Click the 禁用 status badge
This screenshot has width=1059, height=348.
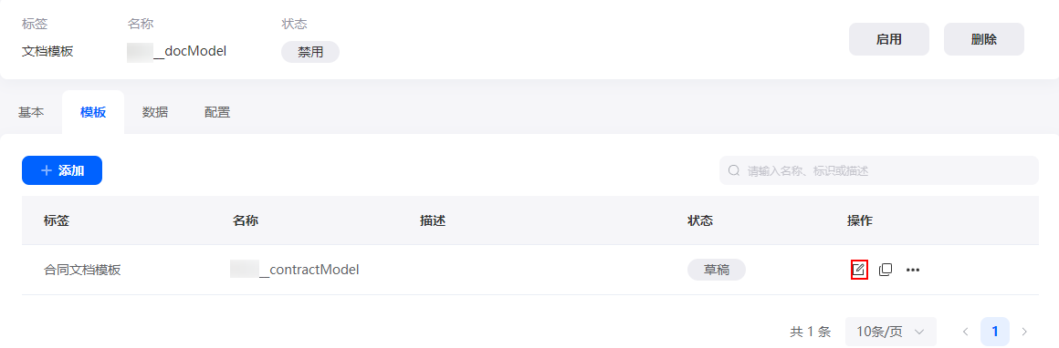(x=310, y=52)
